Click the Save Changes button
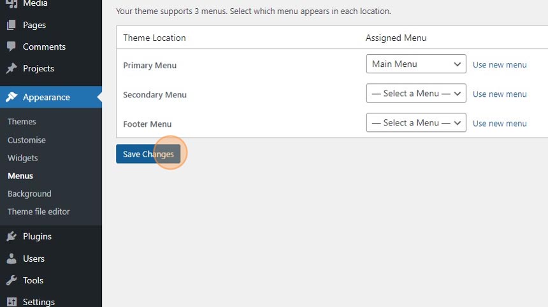The image size is (548, 307). point(148,154)
